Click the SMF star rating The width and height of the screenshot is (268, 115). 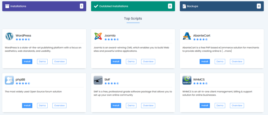point(111,83)
